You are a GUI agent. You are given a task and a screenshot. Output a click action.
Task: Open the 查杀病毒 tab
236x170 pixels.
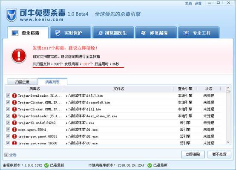coord(28,33)
